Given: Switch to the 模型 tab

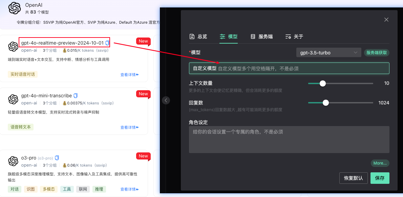Looking at the screenshot, I should point(229,37).
